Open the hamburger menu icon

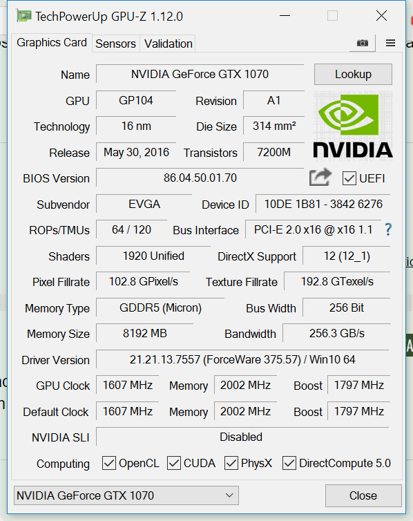tap(390, 43)
